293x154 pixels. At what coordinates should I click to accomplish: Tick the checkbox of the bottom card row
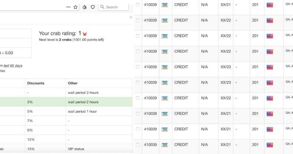[x=138, y=145]
